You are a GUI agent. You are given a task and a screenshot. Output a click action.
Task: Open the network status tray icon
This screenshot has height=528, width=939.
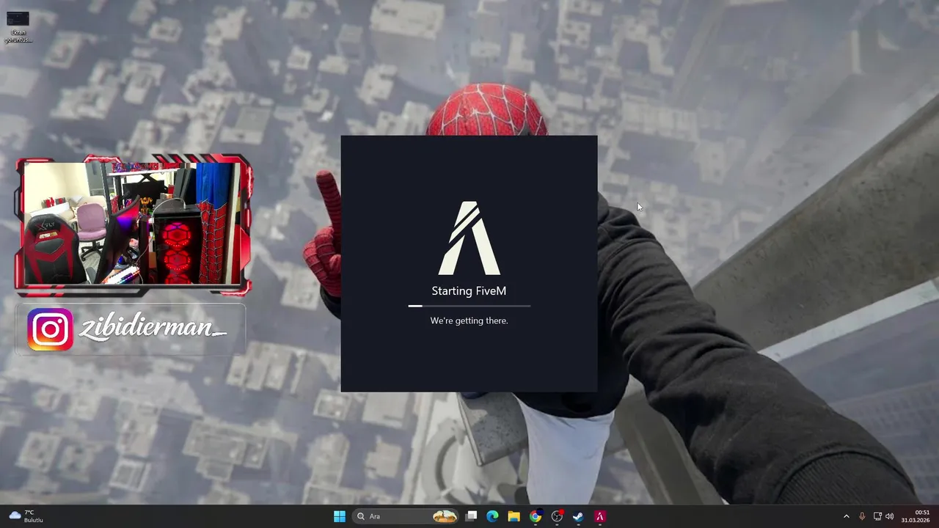(877, 516)
